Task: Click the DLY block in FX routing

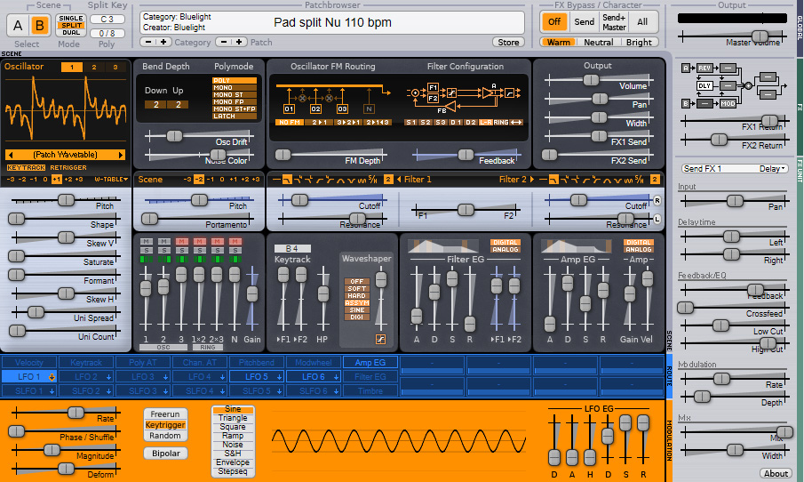Action: point(704,85)
